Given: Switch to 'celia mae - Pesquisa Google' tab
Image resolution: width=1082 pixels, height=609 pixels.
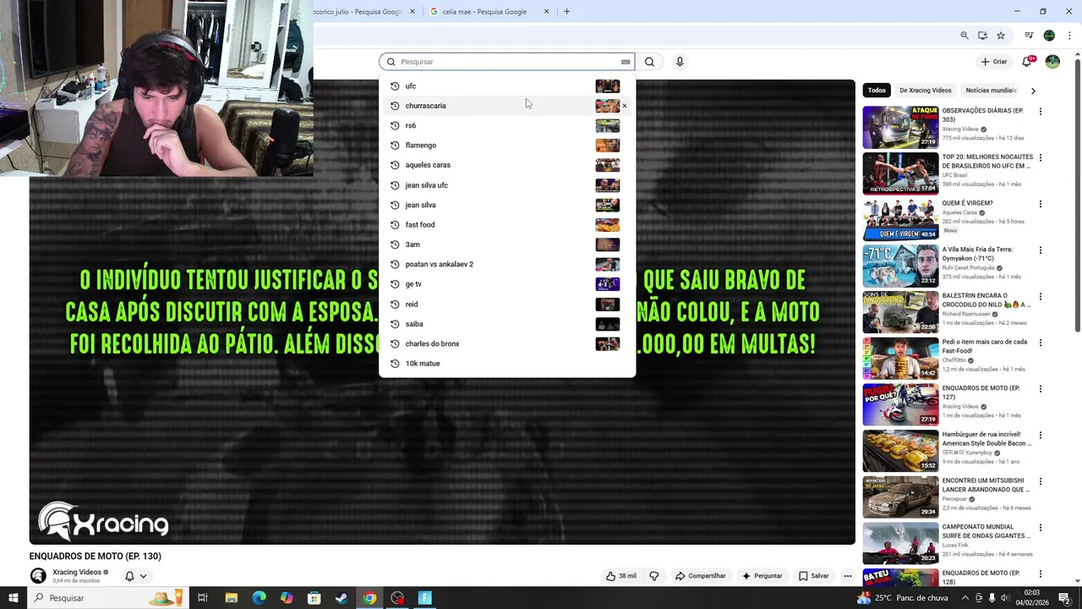Looking at the screenshot, I should pos(484,12).
